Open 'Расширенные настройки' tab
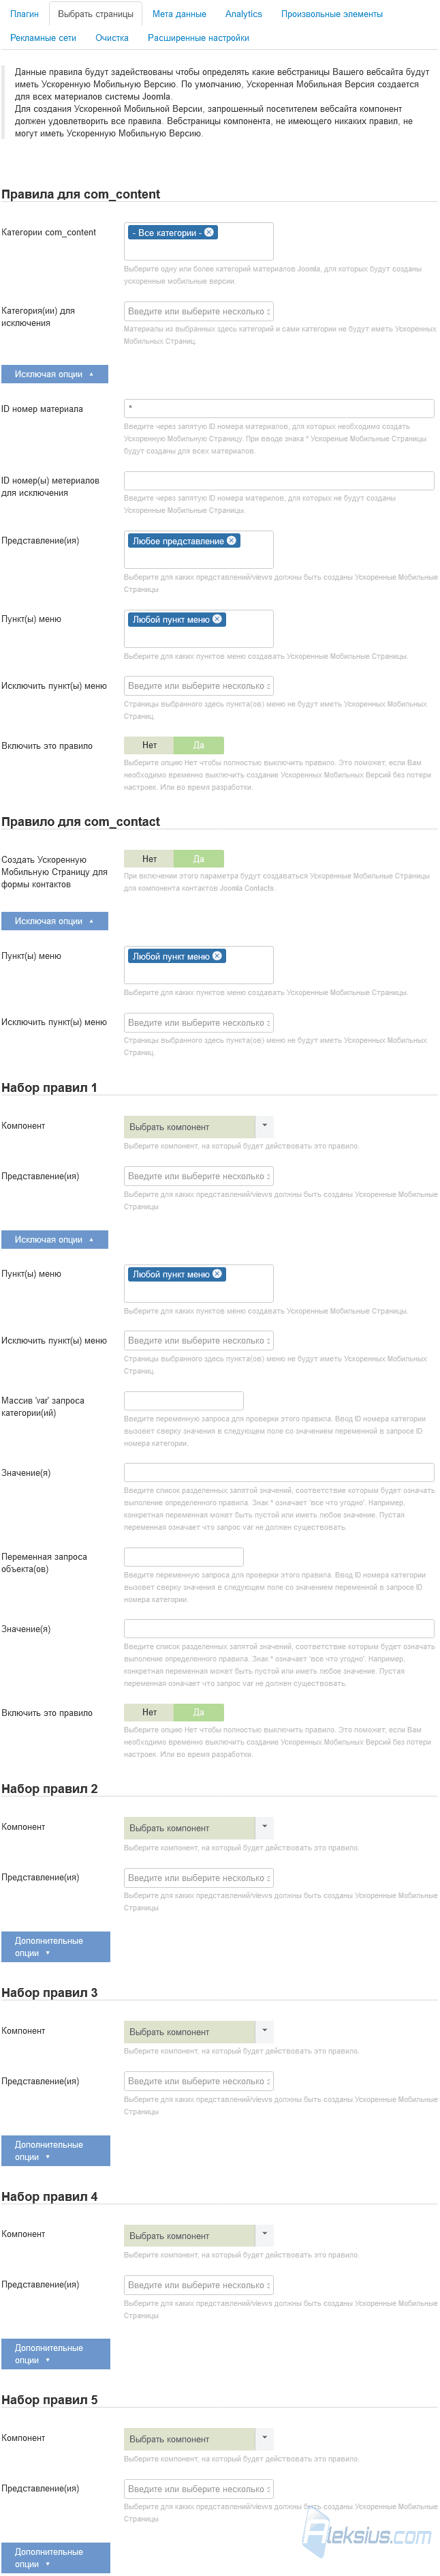The image size is (440, 2576). tap(199, 38)
